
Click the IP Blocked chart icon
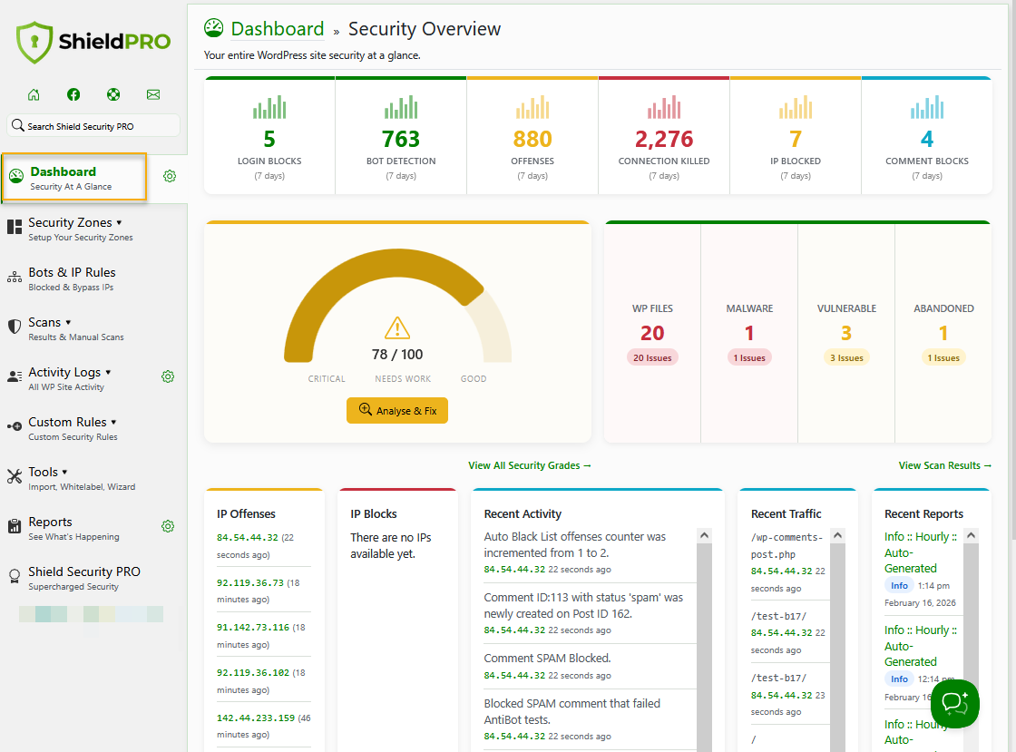[796, 108]
